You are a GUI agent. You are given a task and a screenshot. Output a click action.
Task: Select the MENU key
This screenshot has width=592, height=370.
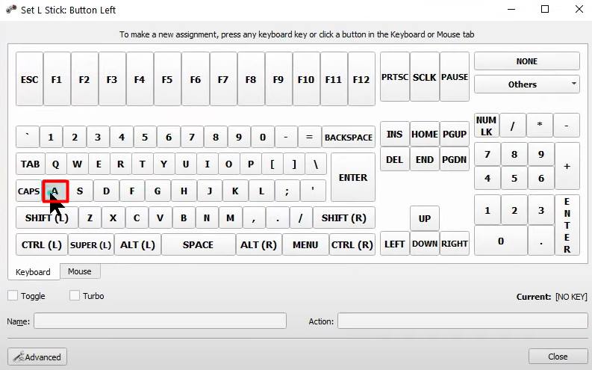[x=305, y=245]
